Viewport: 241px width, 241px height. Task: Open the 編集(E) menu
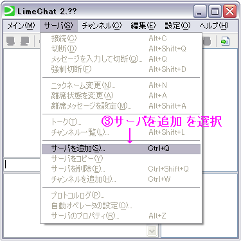pyautogui.click(x=143, y=26)
